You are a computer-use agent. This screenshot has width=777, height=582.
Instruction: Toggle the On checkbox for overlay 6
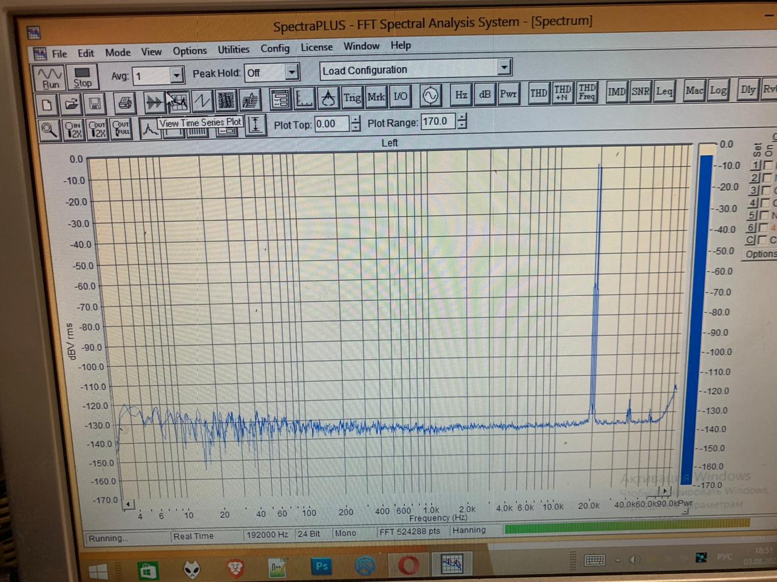[x=762, y=227]
